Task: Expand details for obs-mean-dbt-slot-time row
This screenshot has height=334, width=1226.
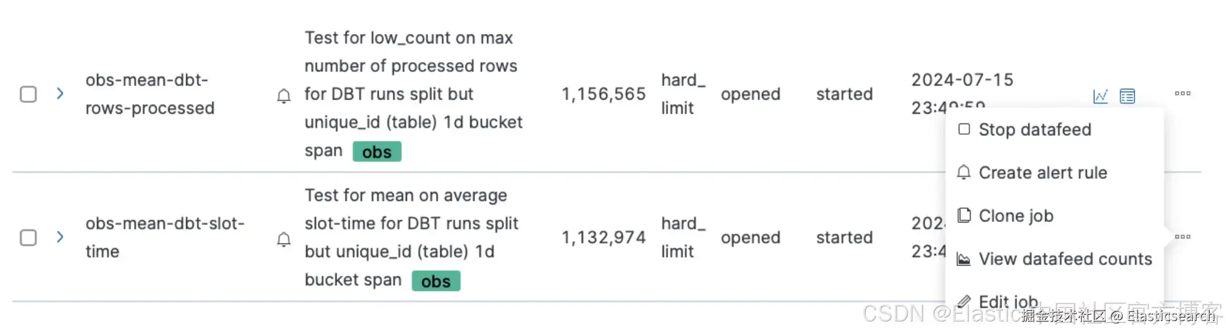Action: [60, 237]
